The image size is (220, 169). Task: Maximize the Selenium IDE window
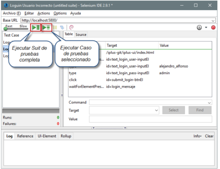click(196, 5)
